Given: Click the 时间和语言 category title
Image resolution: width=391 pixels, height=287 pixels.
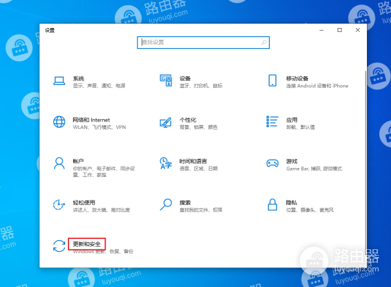Looking at the screenshot, I should tap(194, 161).
